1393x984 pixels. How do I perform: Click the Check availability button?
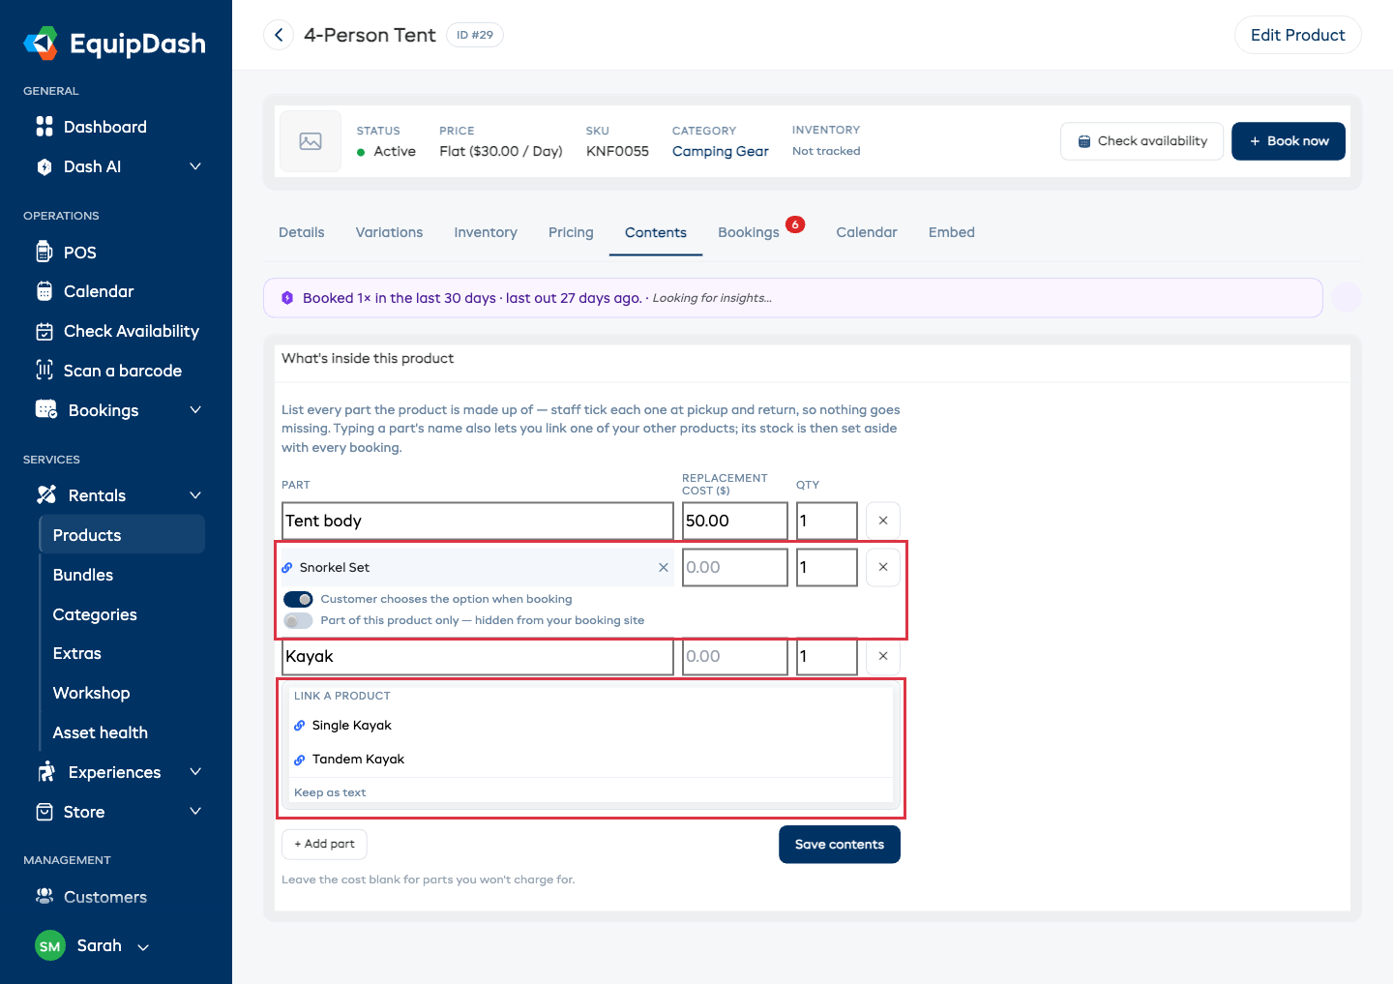1141,141
